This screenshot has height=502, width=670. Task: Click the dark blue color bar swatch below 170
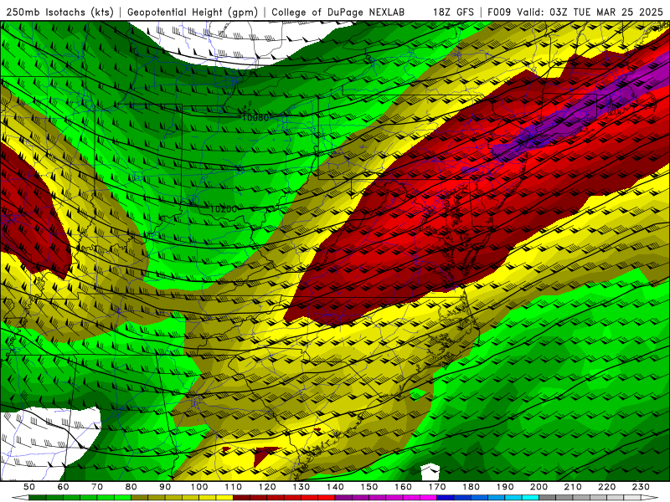(446, 498)
